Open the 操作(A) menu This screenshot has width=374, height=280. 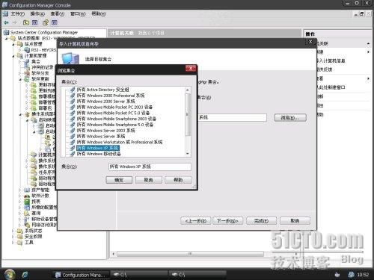pyautogui.click(x=37, y=13)
